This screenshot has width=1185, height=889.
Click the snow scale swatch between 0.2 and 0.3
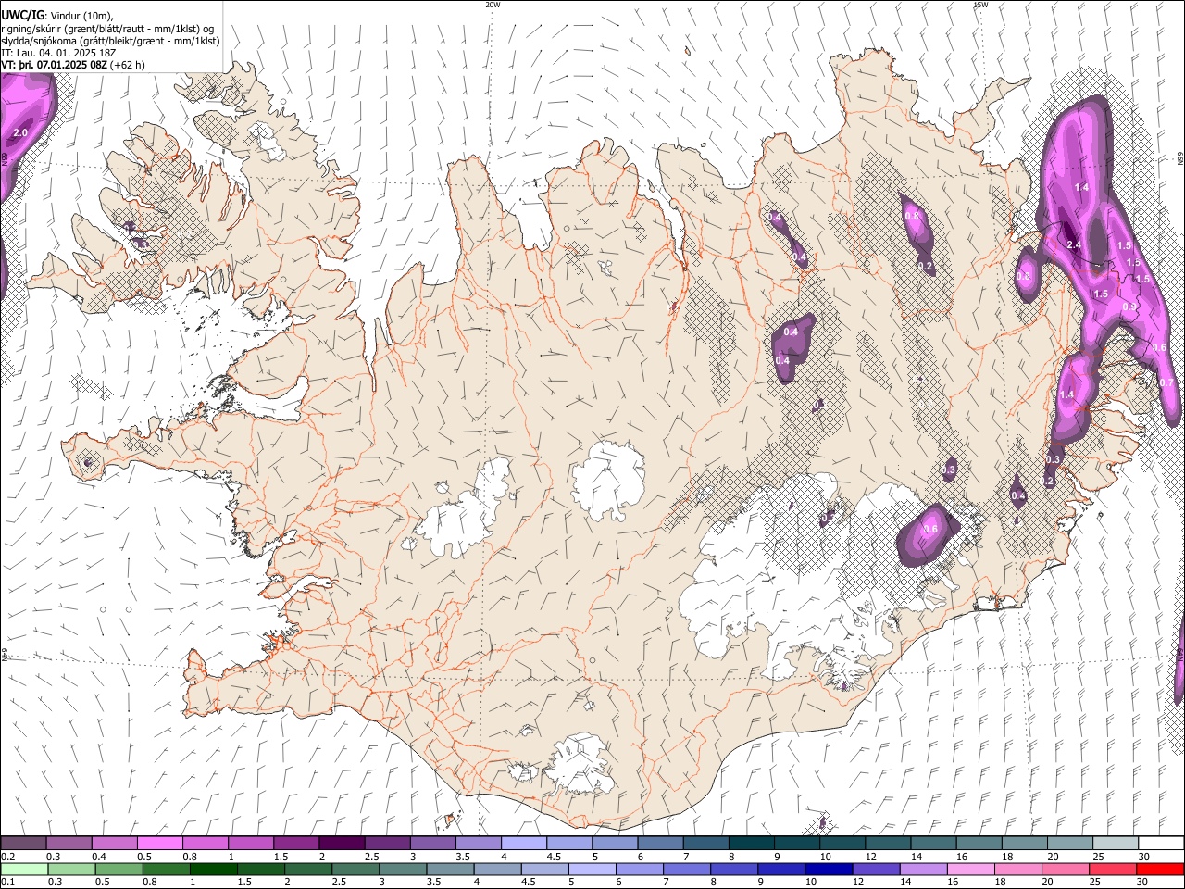23,843
